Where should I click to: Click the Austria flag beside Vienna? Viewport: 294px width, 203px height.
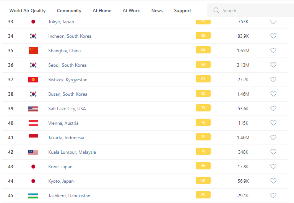pyautogui.click(x=33, y=123)
